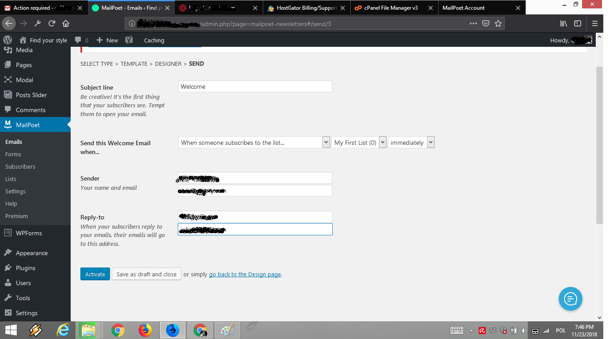Open orange Firefox icon in taskbar

tap(145, 330)
